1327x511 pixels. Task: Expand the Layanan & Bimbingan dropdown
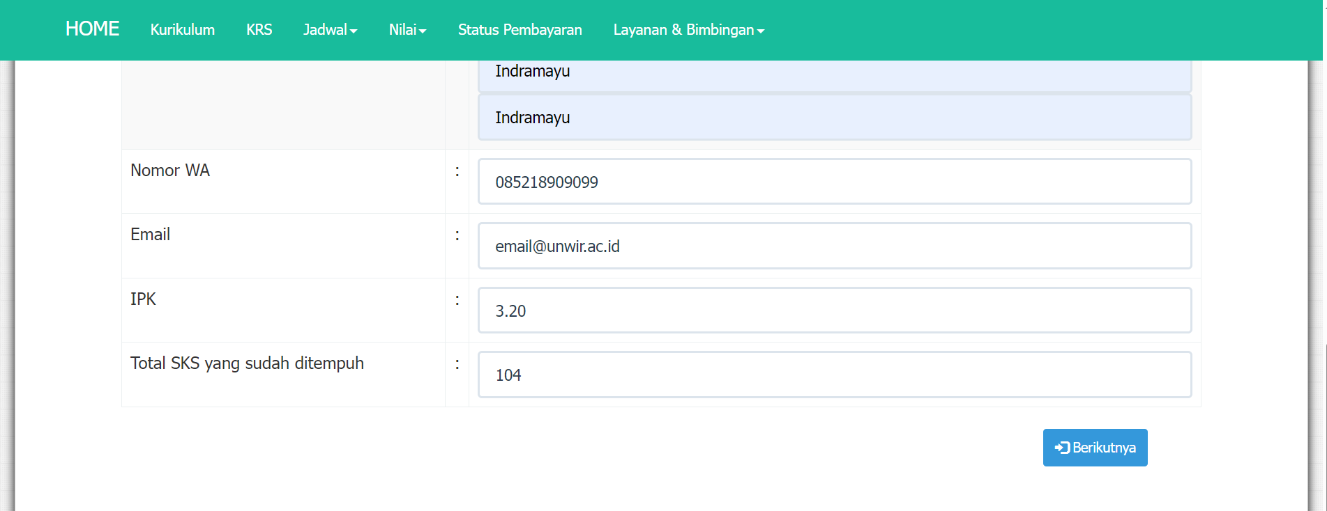(688, 30)
